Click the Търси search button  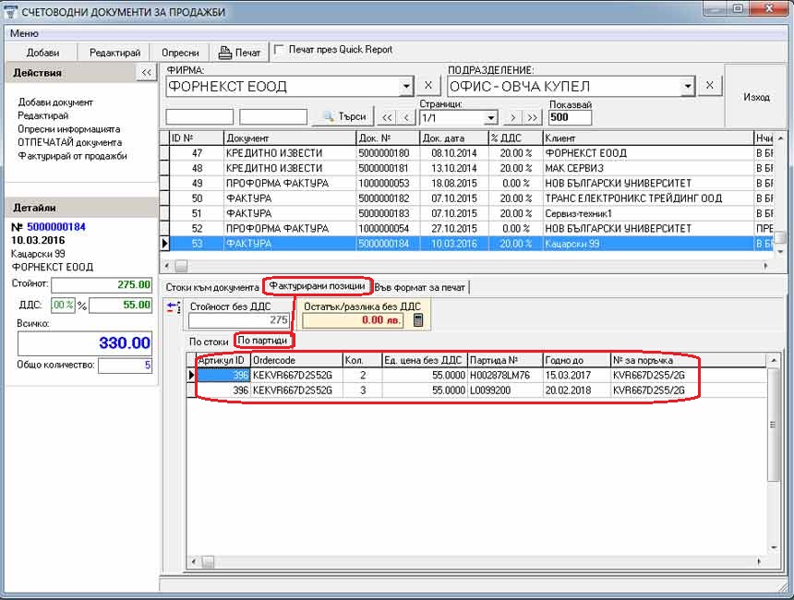(x=343, y=117)
